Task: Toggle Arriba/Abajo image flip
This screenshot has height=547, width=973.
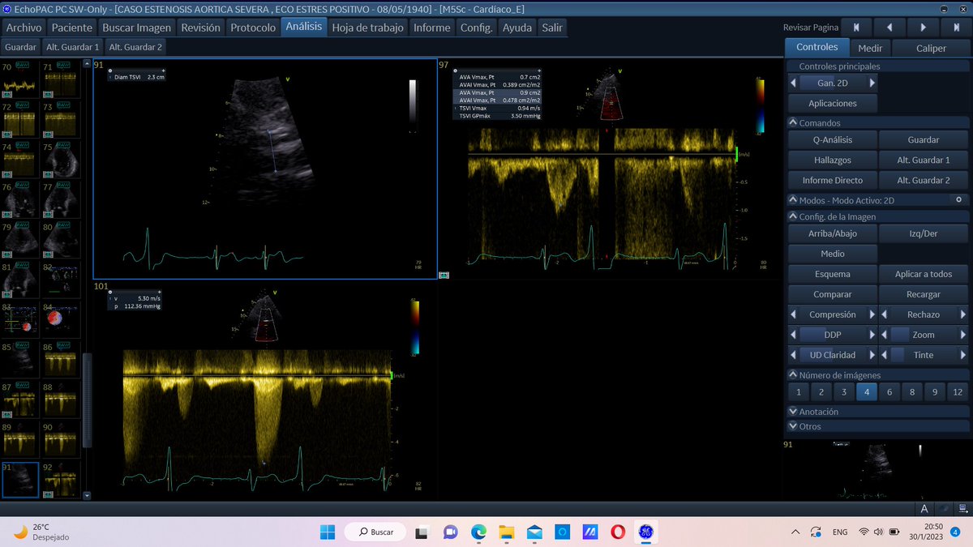Action: (833, 233)
